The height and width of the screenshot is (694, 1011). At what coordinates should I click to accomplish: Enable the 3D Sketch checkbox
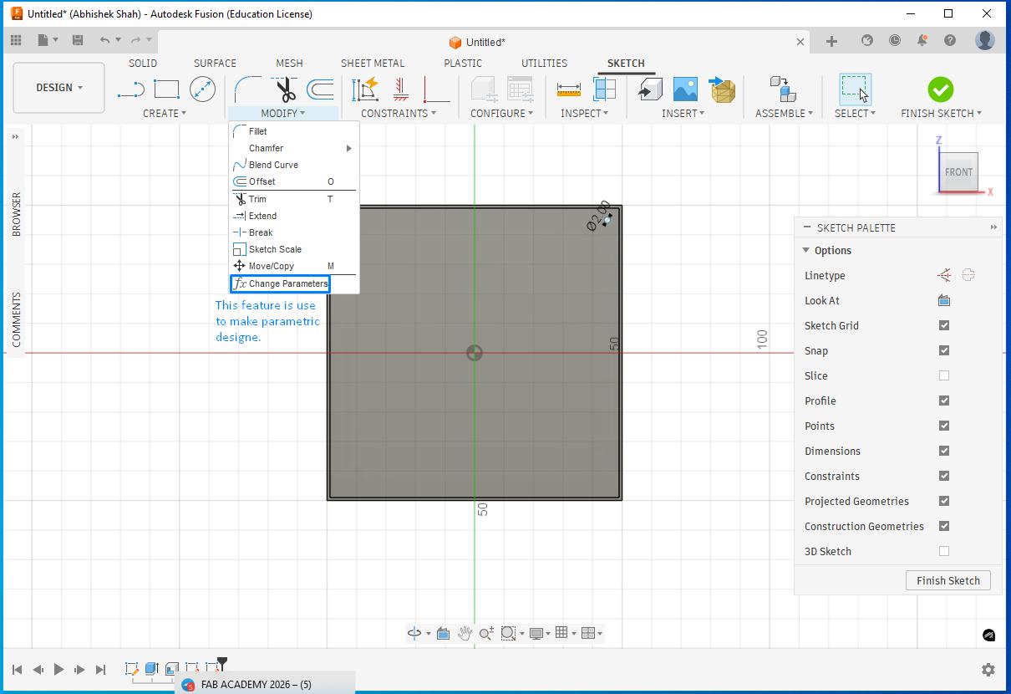944,552
